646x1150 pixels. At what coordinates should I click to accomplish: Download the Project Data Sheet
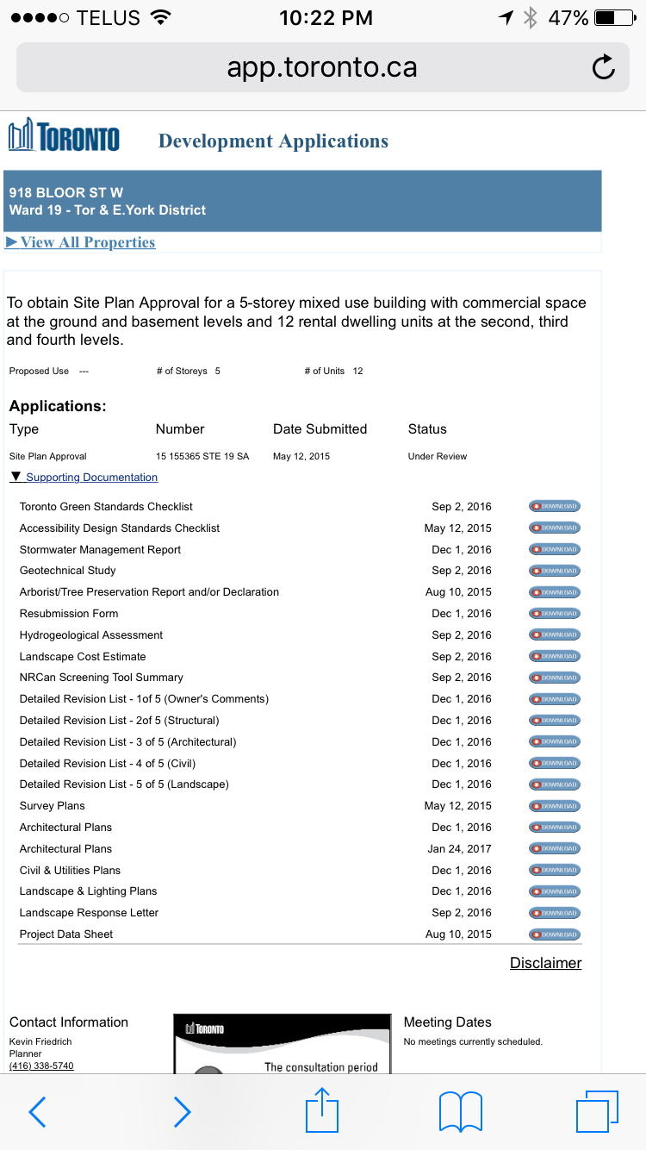(555, 934)
